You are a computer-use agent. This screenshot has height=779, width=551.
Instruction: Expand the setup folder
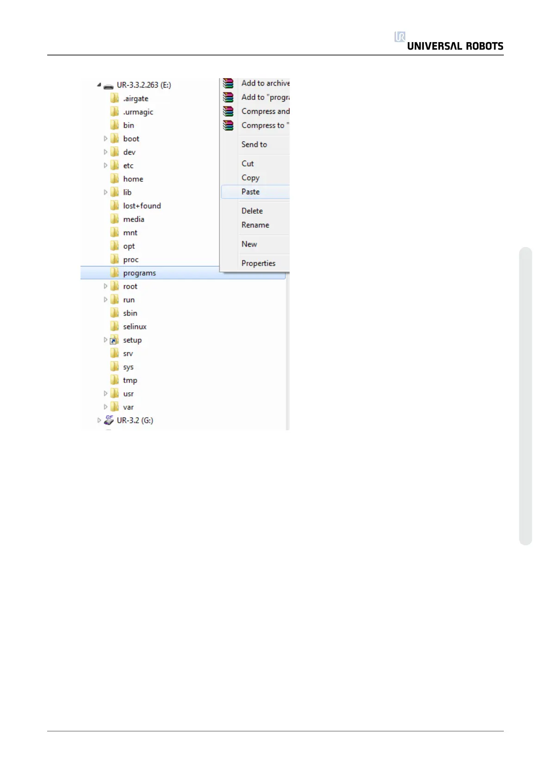click(x=105, y=340)
